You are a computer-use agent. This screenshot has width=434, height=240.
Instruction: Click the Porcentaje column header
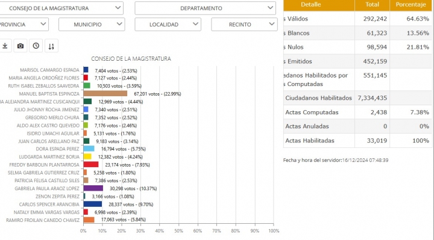[x=410, y=5]
